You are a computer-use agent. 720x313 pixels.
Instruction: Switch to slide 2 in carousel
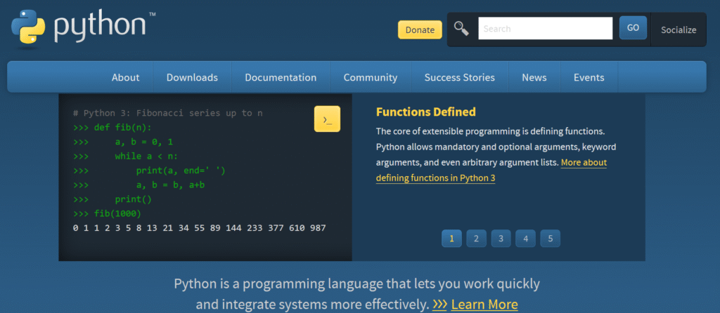click(x=476, y=239)
